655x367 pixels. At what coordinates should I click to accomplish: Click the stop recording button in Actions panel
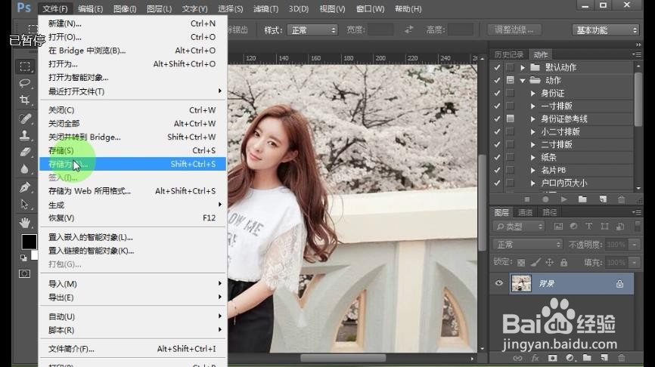tap(527, 199)
